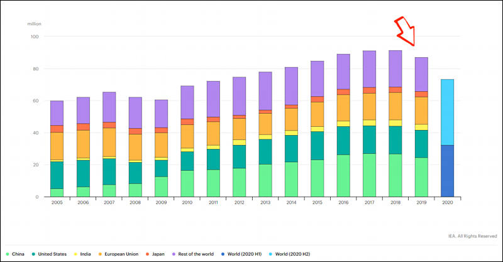The image size is (503, 262).
Task: Toggle the United States legend entry
Action: (x=49, y=254)
